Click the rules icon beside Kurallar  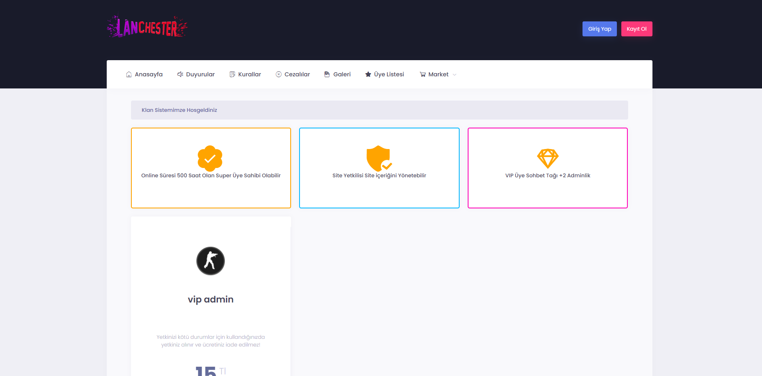[232, 74]
